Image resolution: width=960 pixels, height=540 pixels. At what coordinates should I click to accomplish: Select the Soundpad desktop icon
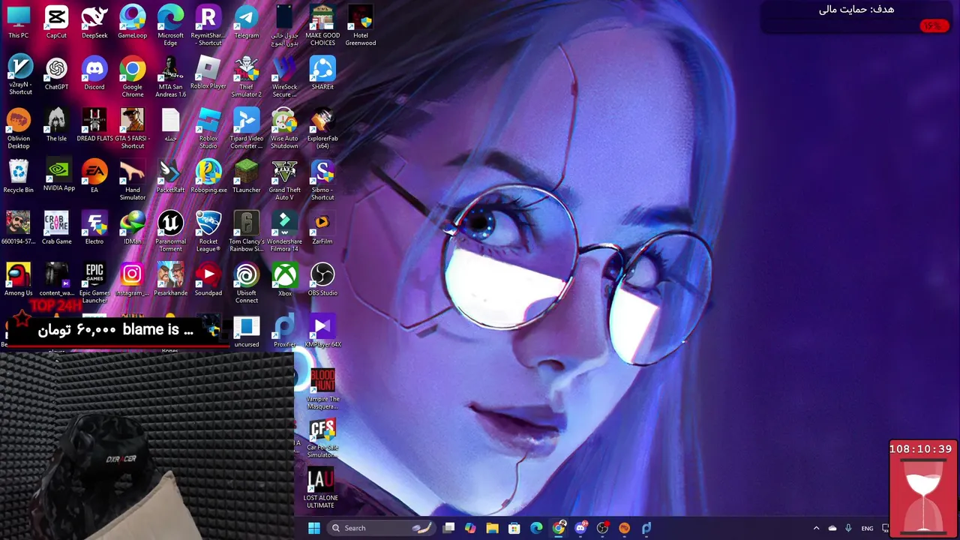208,279
